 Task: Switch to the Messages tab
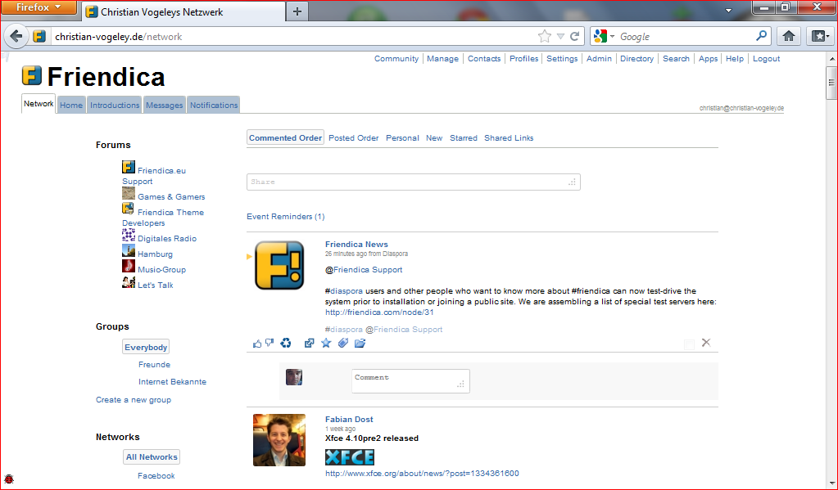(165, 106)
